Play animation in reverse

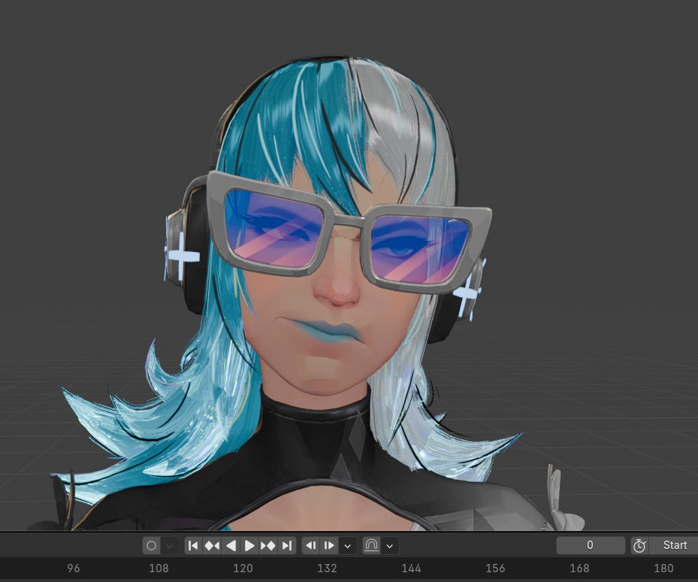click(x=231, y=545)
